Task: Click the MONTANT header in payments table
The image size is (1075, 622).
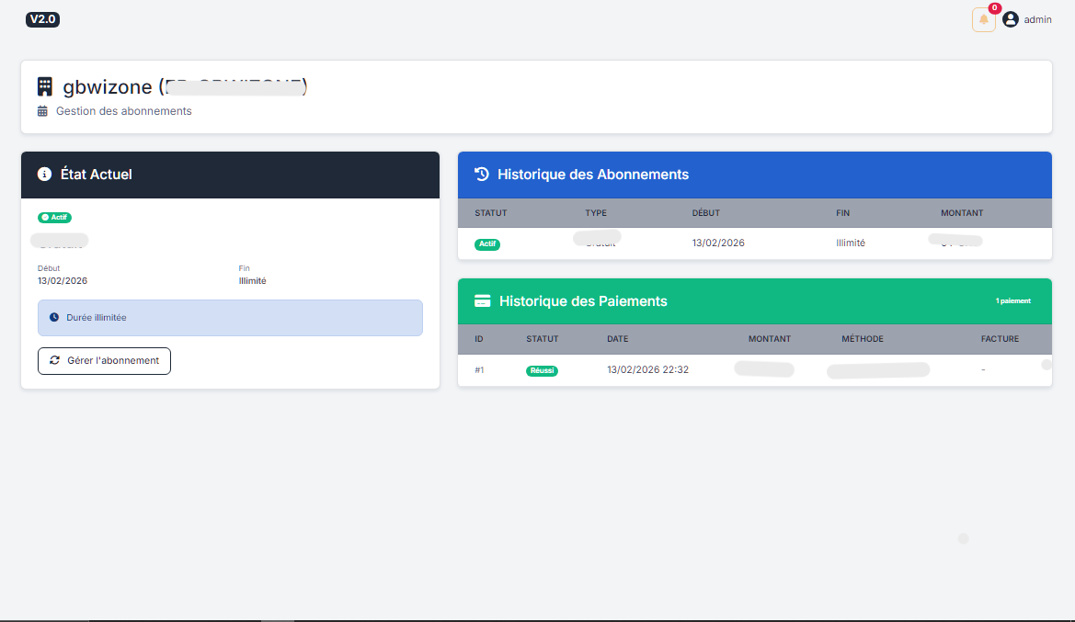Action: coord(769,339)
